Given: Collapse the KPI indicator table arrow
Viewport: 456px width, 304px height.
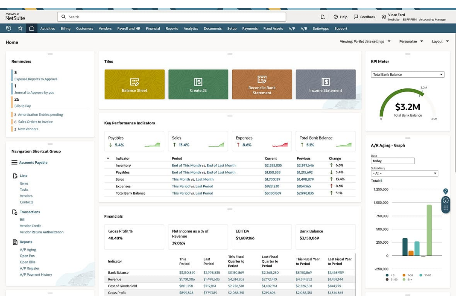Looking at the screenshot, I should click(108, 159).
